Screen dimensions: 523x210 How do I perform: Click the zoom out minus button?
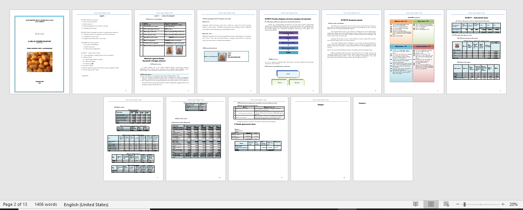(x=458, y=204)
